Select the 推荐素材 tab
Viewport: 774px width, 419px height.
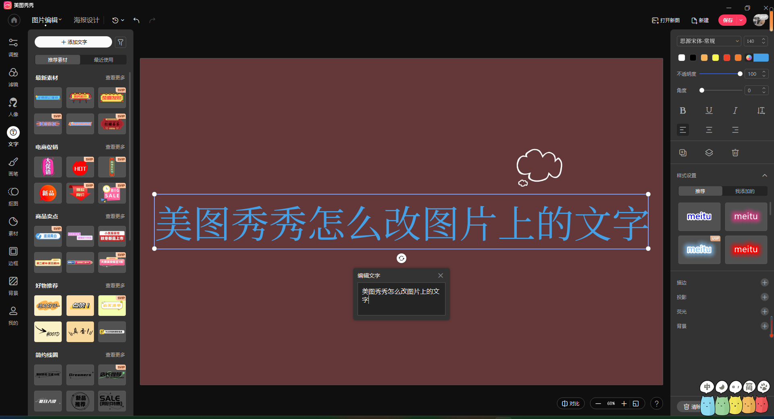point(58,60)
